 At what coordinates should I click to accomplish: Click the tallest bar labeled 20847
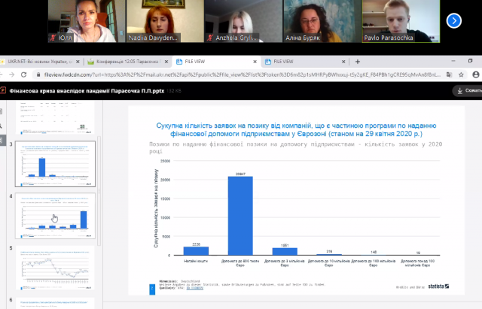240,218
